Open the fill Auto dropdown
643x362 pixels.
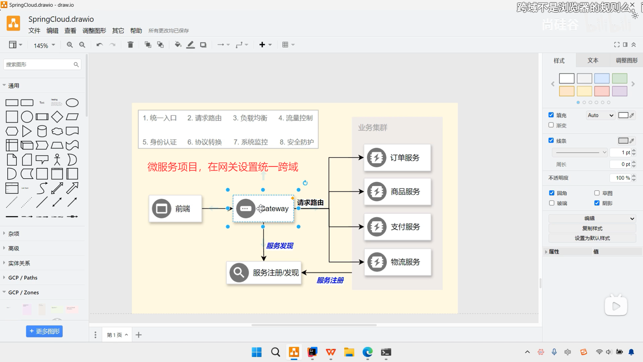pos(600,115)
